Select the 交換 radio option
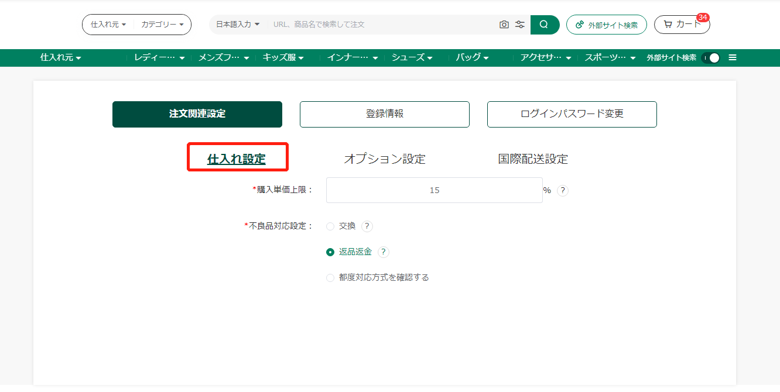Image resolution: width=780 pixels, height=392 pixels. (x=330, y=226)
